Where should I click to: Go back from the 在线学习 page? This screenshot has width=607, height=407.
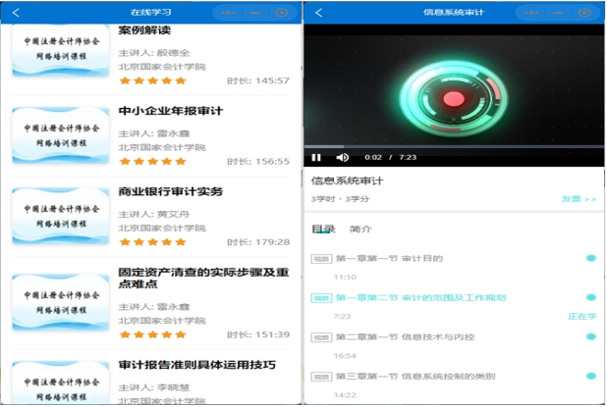[16, 13]
